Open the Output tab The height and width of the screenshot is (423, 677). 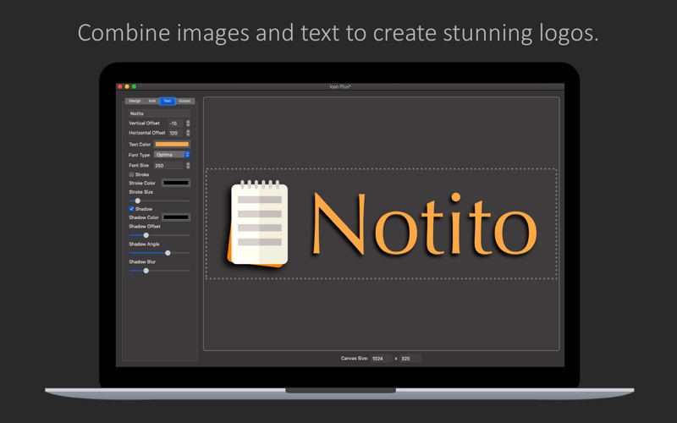(x=184, y=101)
